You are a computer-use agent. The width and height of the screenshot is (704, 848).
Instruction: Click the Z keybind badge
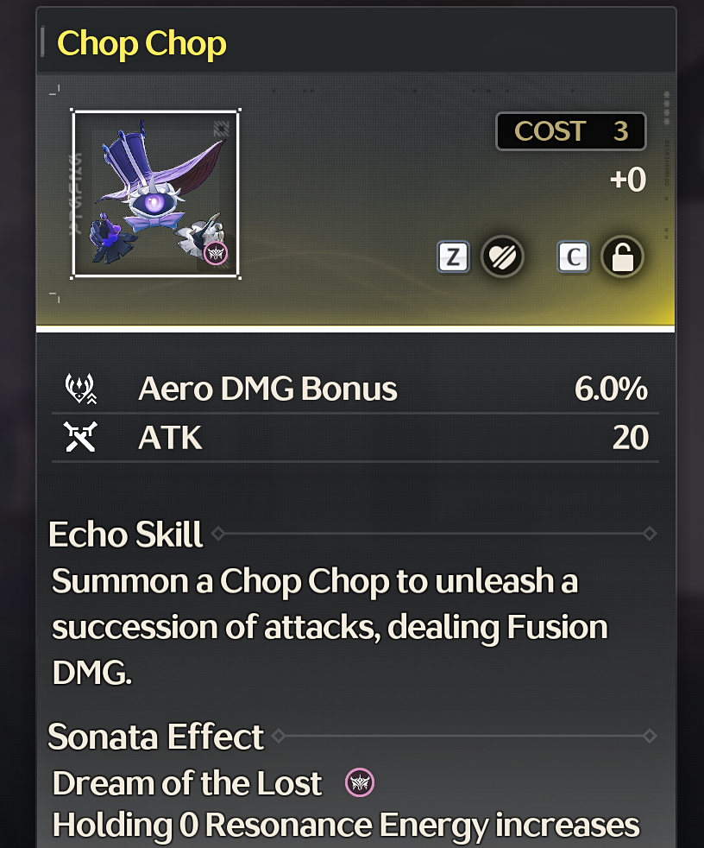click(453, 256)
